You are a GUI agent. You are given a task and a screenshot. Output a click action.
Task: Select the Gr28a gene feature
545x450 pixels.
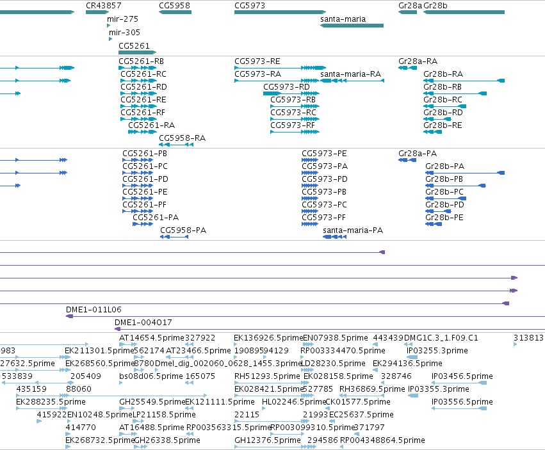pyautogui.click(x=408, y=12)
